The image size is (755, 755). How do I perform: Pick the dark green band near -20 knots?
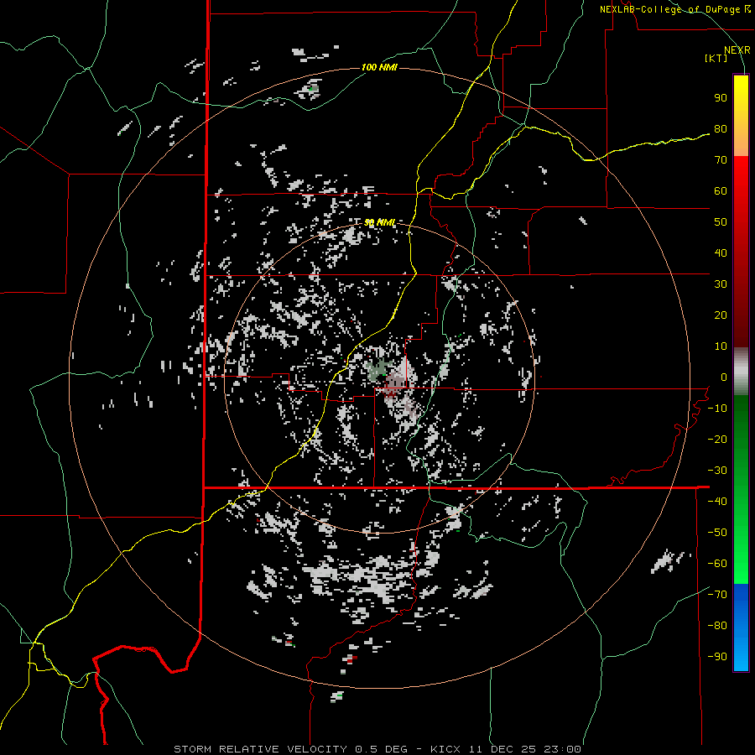(741, 435)
